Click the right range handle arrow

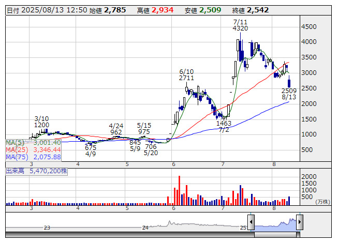point(300,222)
